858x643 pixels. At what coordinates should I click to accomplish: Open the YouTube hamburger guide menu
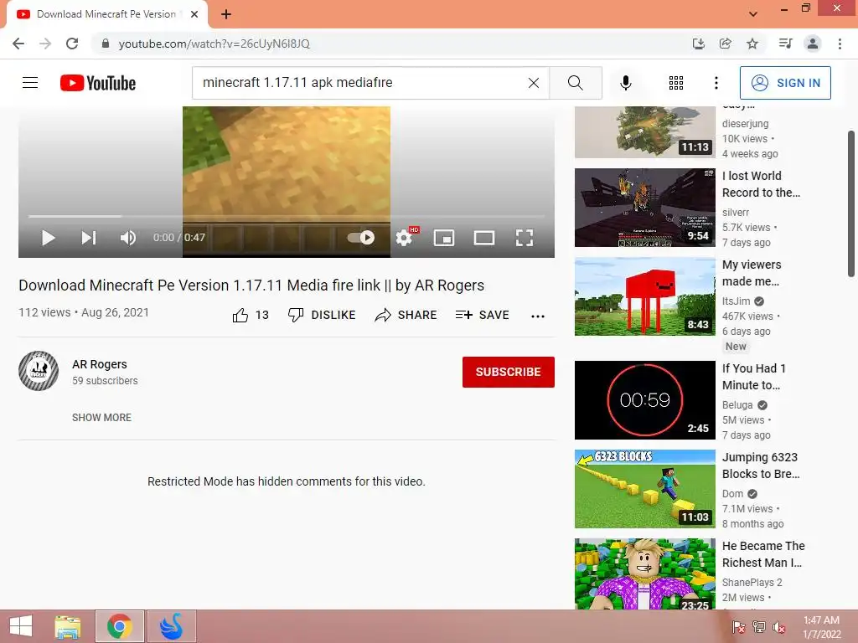pyautogui.click(x=30, y=83)
